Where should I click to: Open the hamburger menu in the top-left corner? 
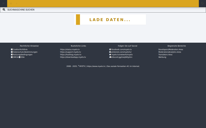[x=3, y=3]
